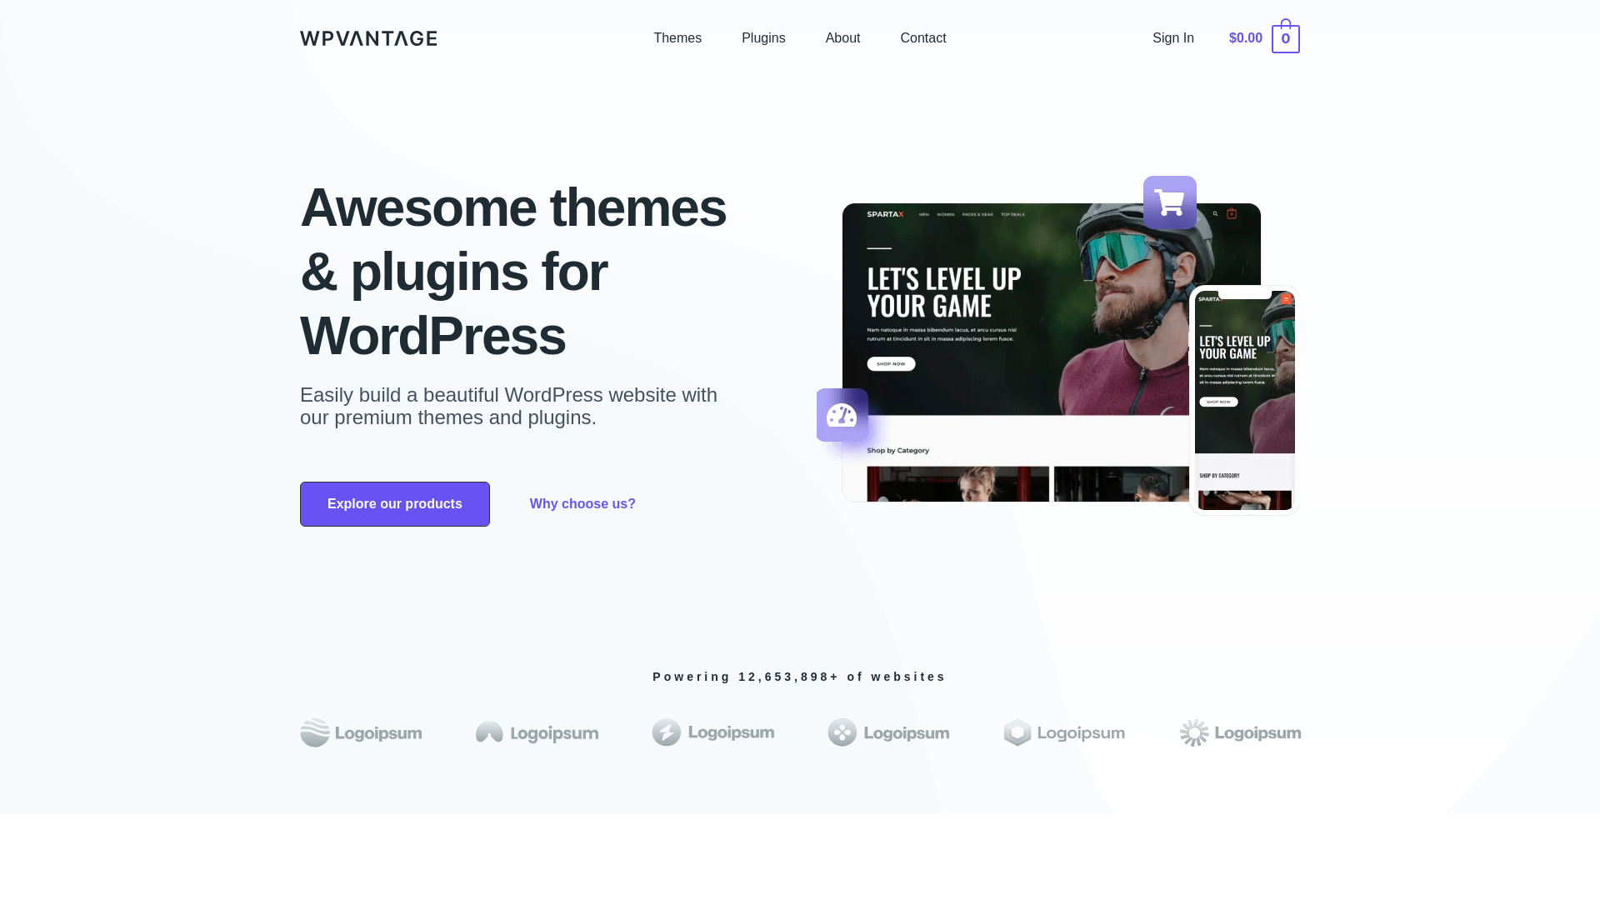Open the shopping cart bag icon
Viewport: 1600px width, 900px height.
(1285, 38)
